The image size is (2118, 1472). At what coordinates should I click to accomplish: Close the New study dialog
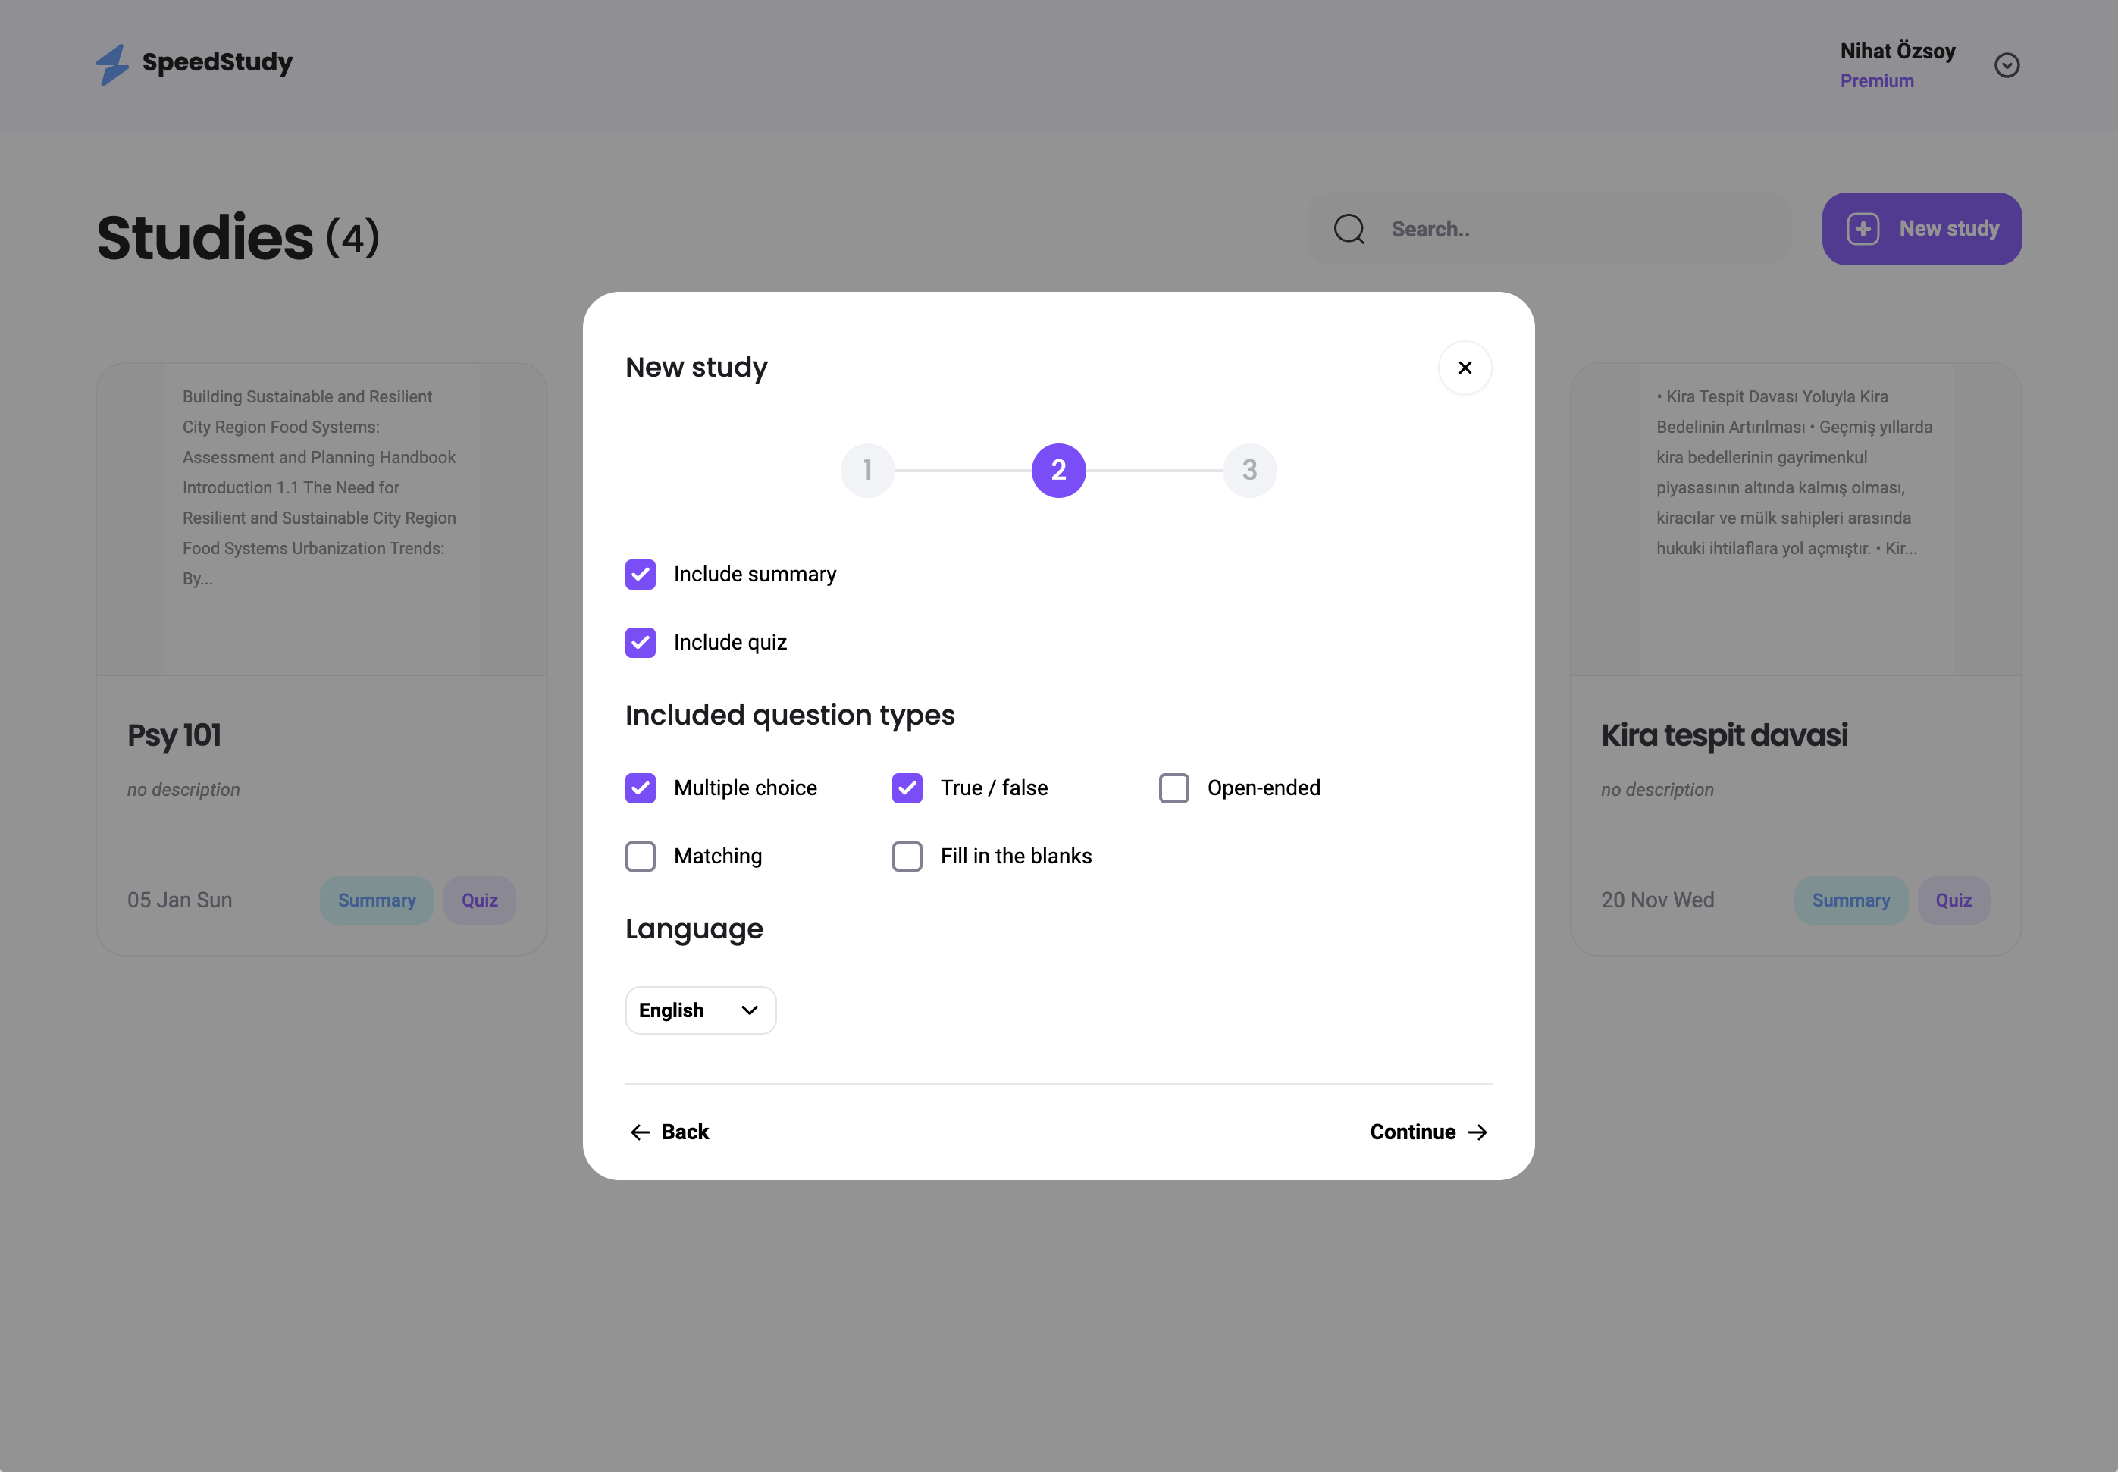pyautogui.click(x=1464, y=367)
